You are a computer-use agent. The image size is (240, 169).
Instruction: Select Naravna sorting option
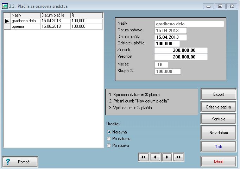click(109, 132)
